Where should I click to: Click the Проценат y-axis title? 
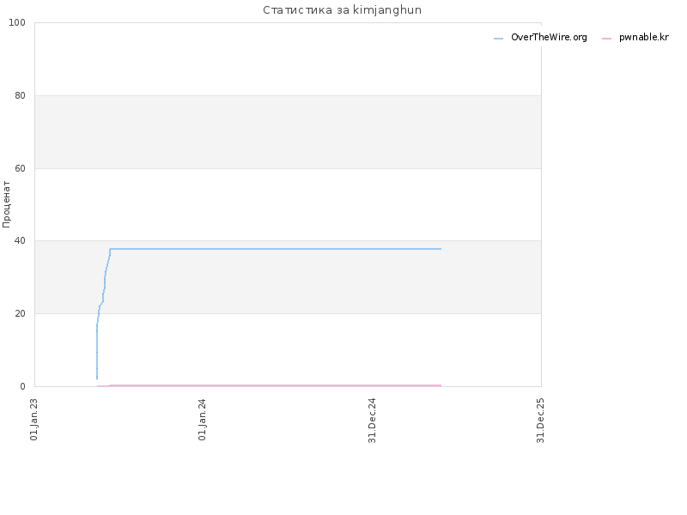(6, 204)
